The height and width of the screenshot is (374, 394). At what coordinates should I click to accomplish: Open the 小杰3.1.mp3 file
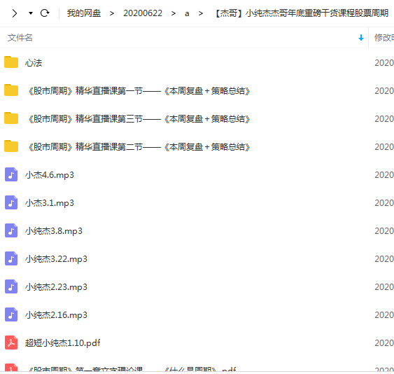pyautogui.click(x=50, y=202)
